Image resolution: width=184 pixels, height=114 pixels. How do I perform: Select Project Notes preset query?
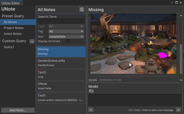point(18,28)
